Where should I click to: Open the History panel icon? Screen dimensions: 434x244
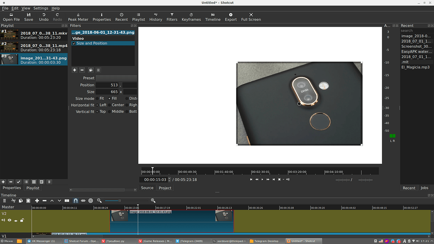[x=156, y=16]
